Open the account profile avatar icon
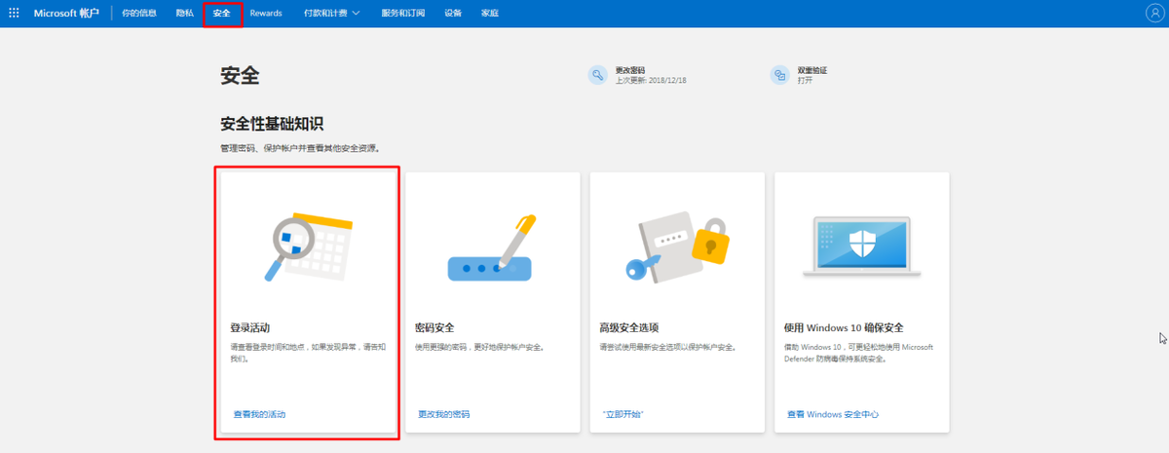This screenshot has width=1169, height=453. (1154, 13)
